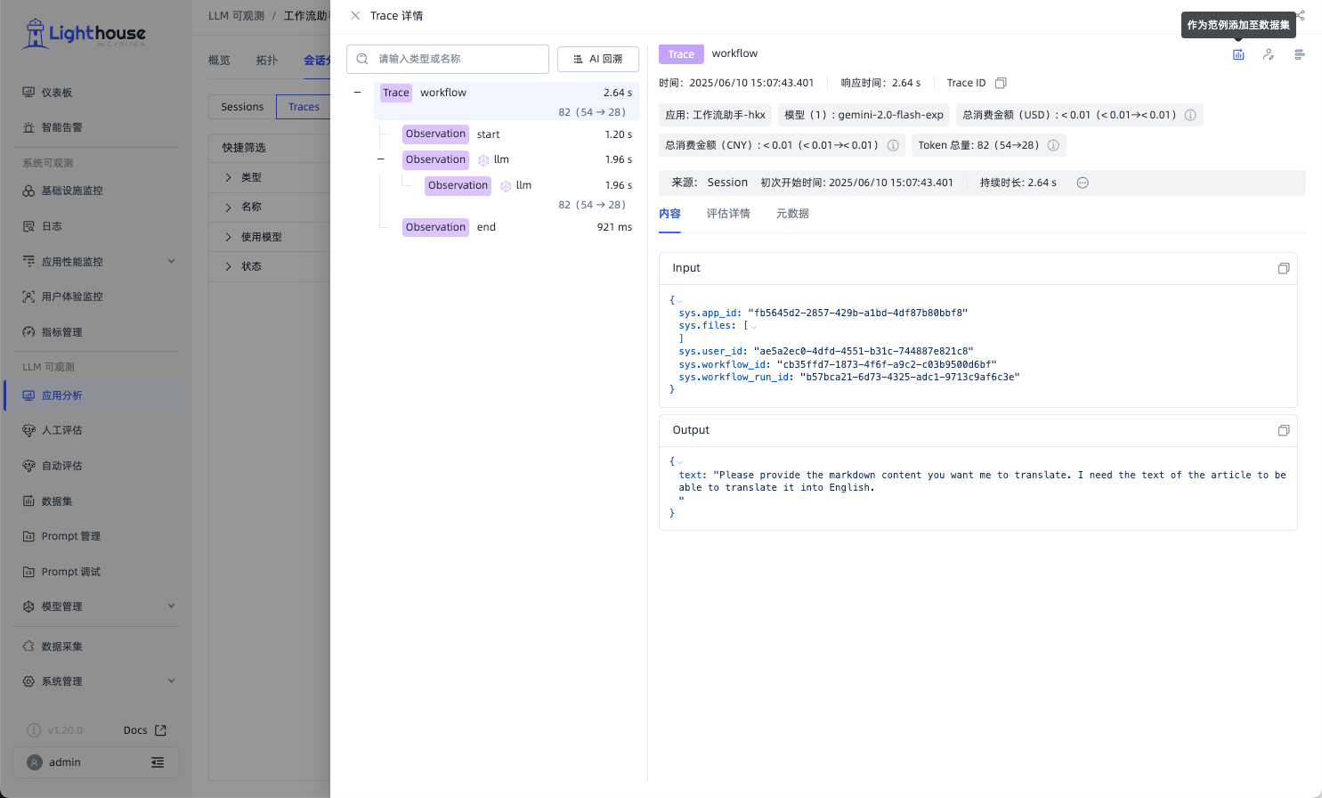The image size is (1322, 798).
Task: Collapse the sys.files array
Action: [x=753, y=327]
